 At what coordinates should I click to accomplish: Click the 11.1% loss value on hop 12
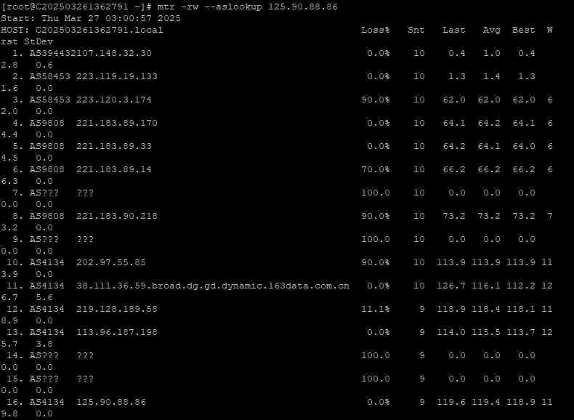pyautogui.click(x=375, y=309)
